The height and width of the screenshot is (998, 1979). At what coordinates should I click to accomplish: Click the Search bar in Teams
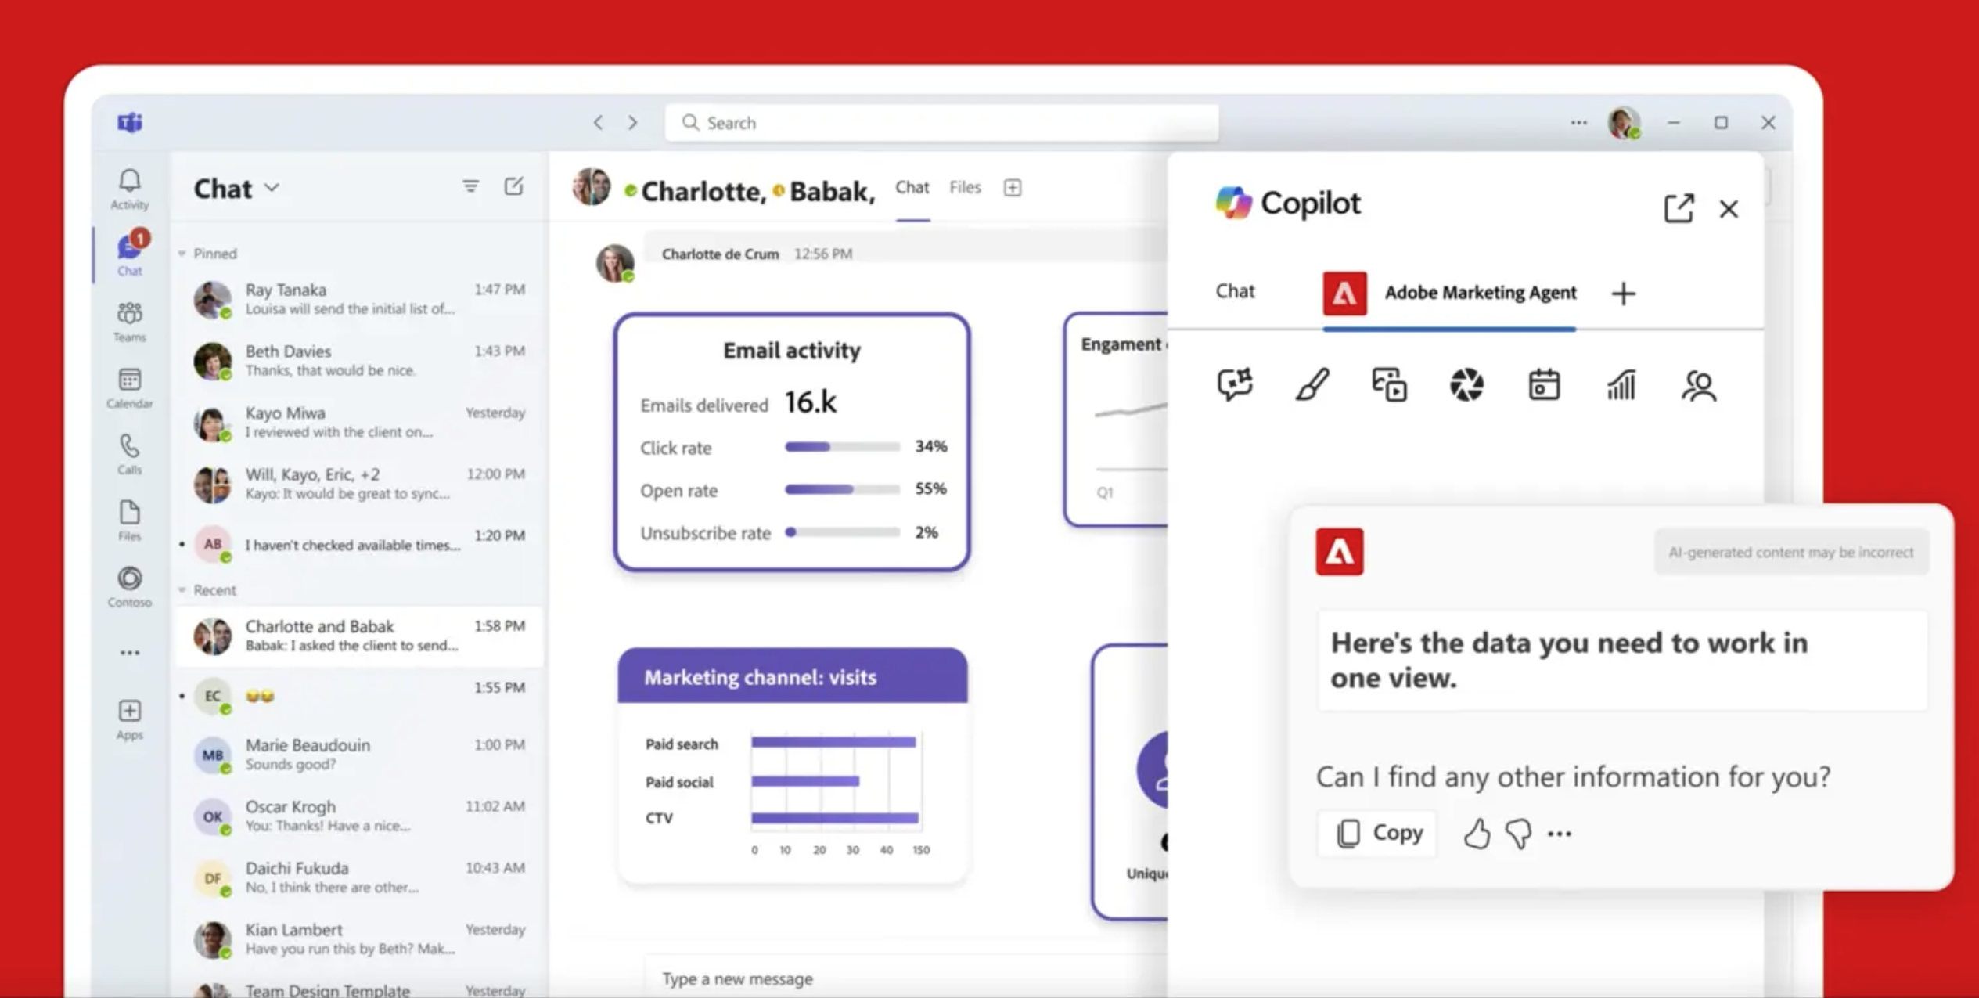tap(941, 122)
